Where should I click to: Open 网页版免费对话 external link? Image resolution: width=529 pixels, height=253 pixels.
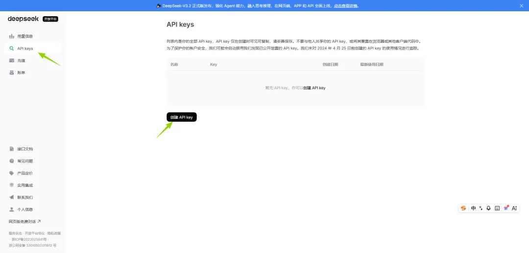(x=24, y=221)
